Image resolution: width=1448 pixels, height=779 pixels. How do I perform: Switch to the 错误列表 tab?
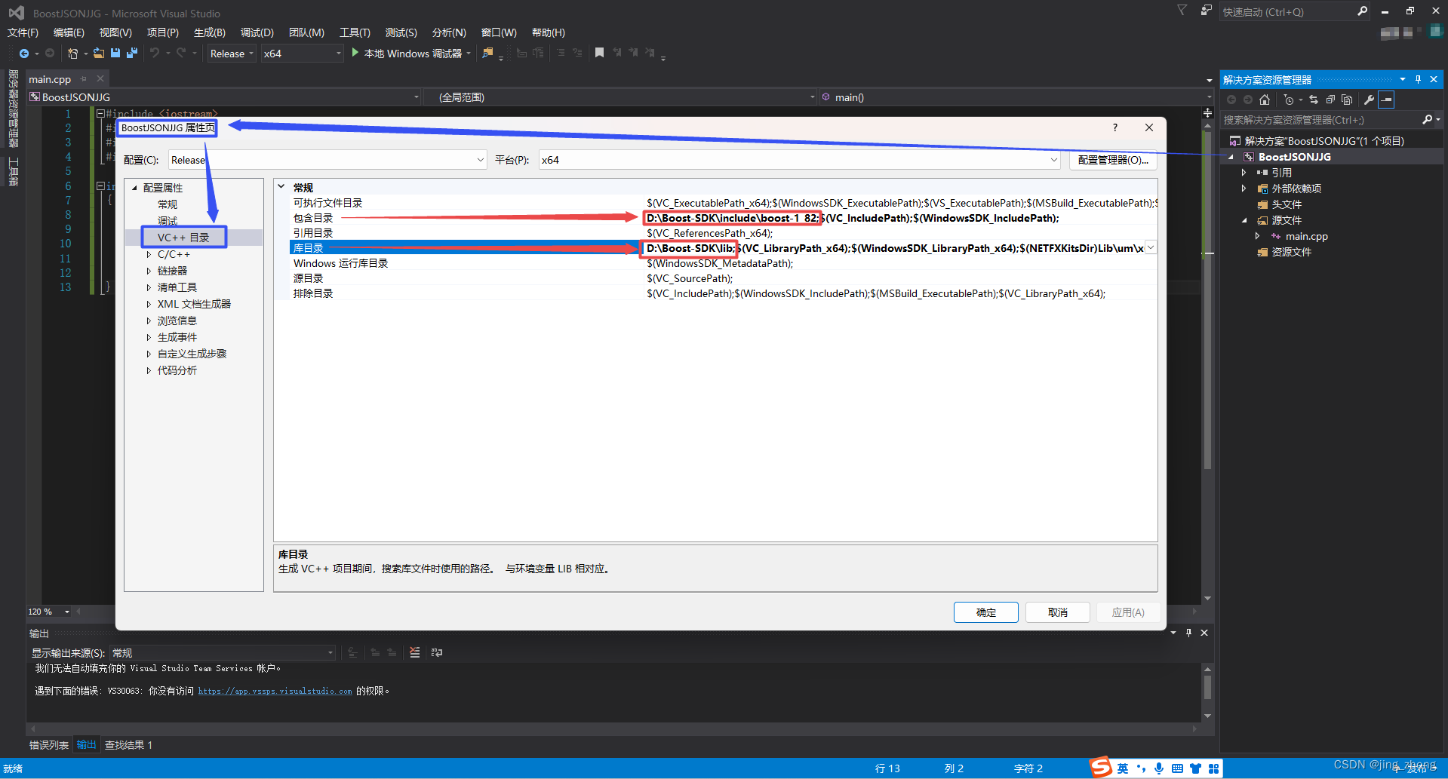[x=48, y=744]
